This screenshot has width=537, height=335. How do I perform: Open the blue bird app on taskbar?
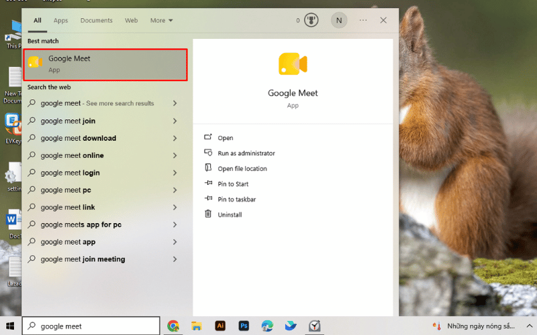click(291, 326)
